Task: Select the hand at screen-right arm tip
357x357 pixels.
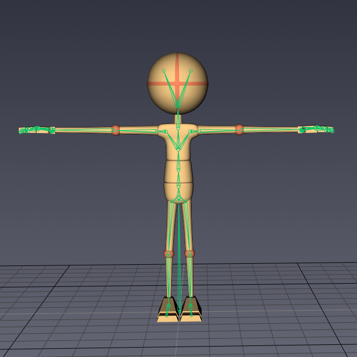Action: tap(316, 129)
